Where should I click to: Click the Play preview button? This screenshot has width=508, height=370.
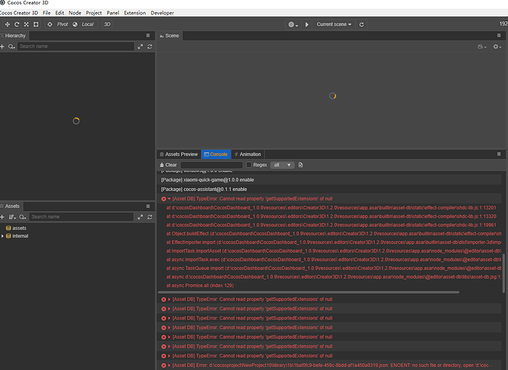tap(307, 24)
